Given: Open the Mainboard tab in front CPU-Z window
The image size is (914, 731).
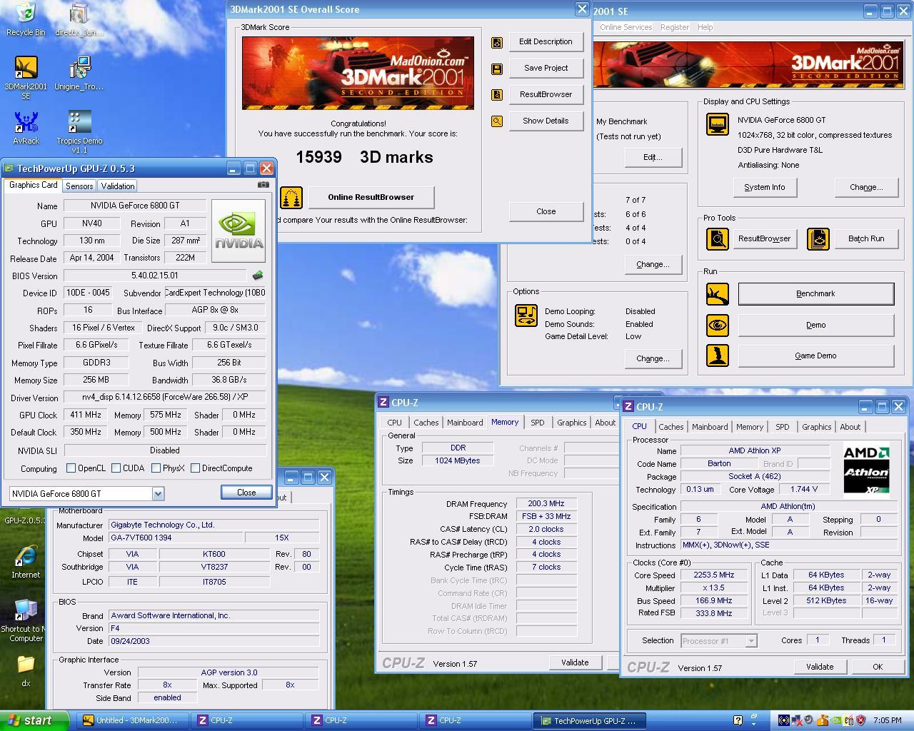Looking at the screenshot, I should click(x=710, y=427).
